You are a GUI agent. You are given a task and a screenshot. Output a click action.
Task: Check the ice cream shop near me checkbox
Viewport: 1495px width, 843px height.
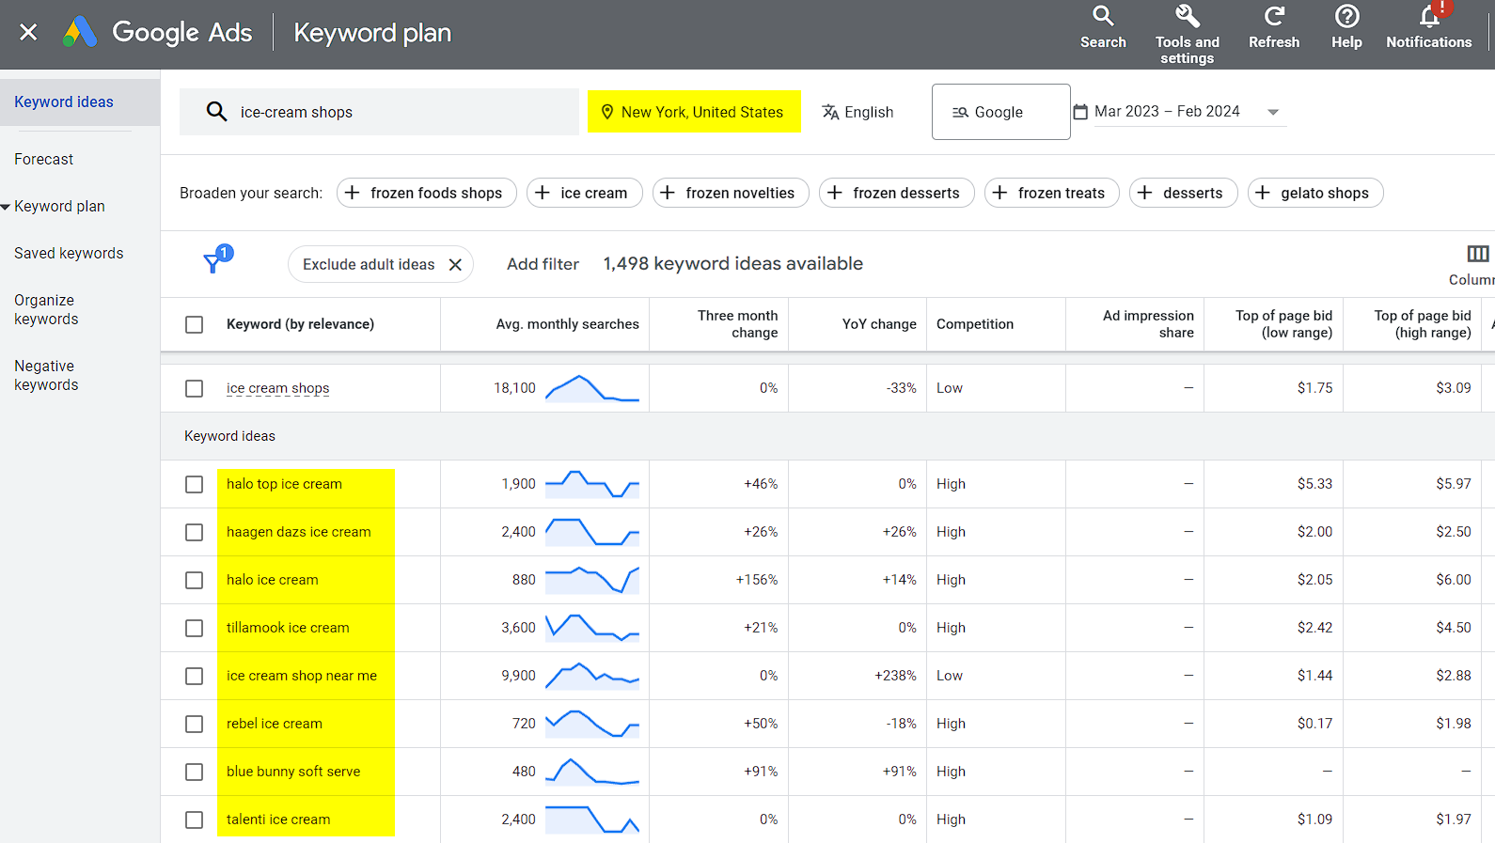tap(195, 676)
